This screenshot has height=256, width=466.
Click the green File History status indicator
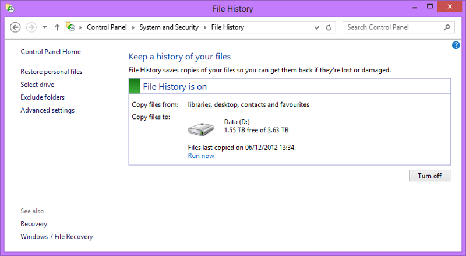[135, 86]
